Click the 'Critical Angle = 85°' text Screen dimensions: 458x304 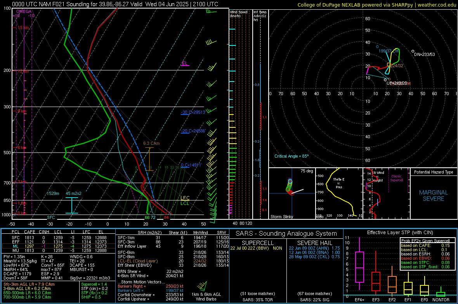tap(291, 156)
